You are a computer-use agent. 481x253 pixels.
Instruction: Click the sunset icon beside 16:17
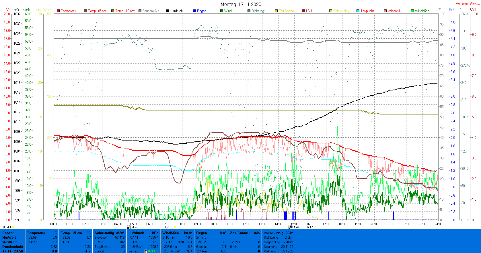315,227
